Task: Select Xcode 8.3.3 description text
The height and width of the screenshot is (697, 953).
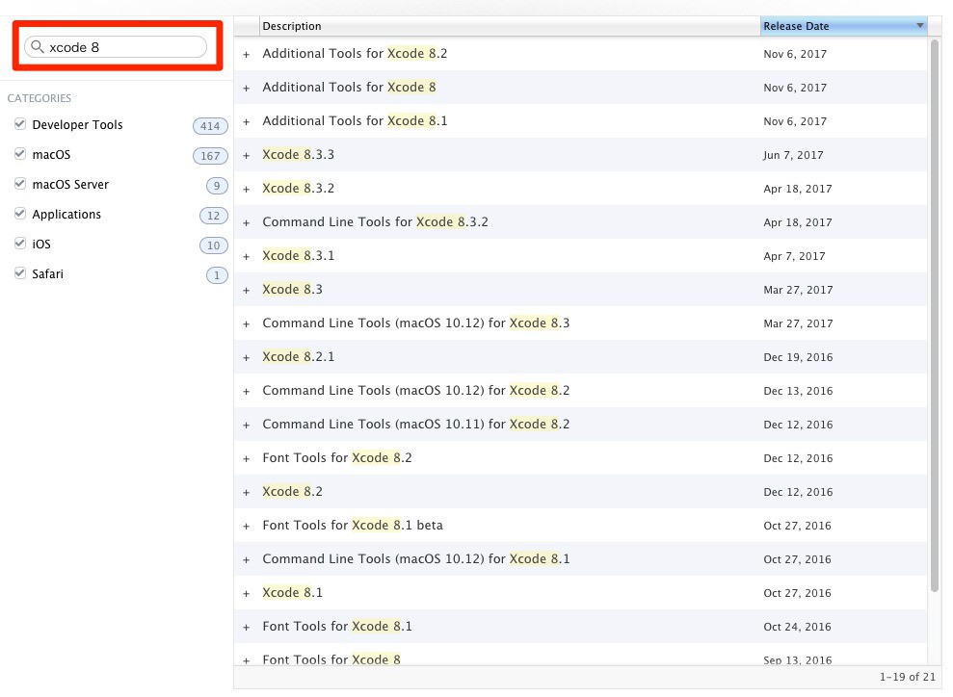Action: [x=299, y=154]
